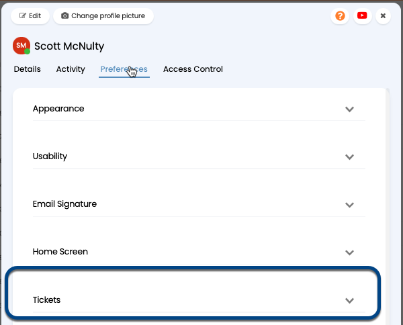Click the Tickets section heading
403x325 pixels.
coord(51,299)
